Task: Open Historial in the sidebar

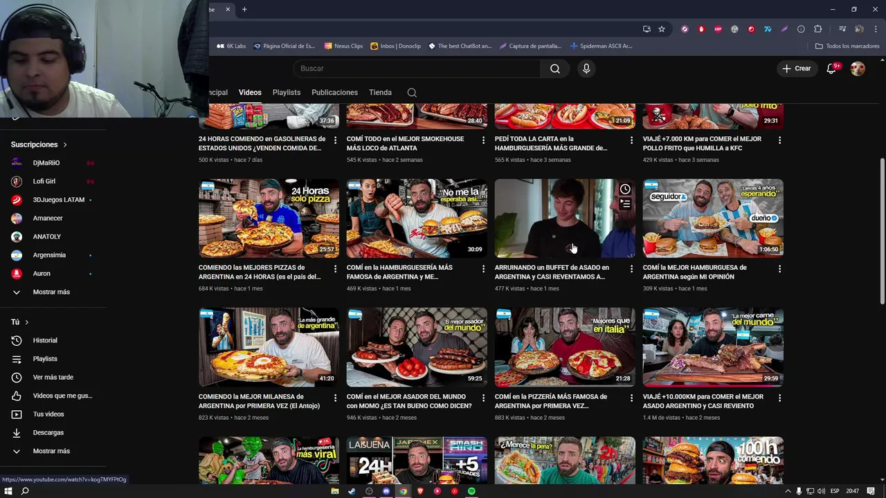Action: [45, 340]
